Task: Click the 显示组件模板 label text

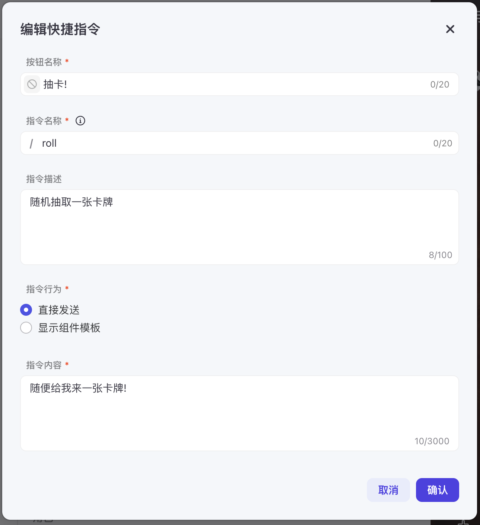Action: coord(69,328)
